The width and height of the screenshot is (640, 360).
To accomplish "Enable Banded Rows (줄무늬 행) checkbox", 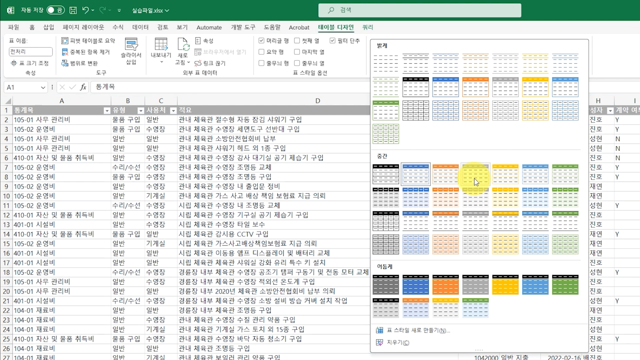I will (261, 63).
